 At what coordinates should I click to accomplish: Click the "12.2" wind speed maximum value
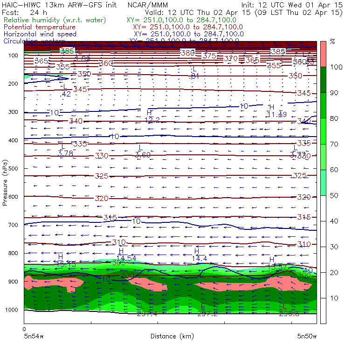152,120
